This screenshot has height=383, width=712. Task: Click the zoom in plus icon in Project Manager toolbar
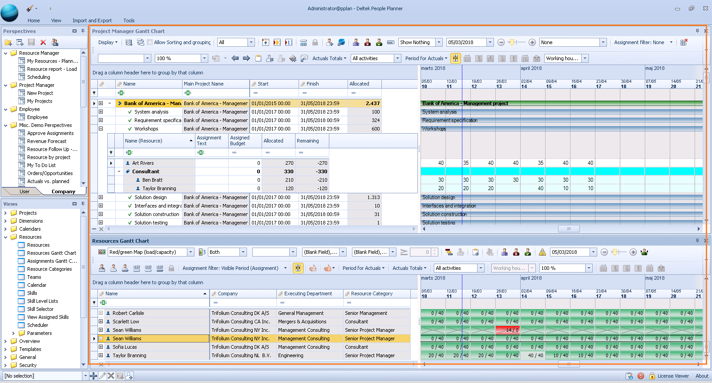532,42
